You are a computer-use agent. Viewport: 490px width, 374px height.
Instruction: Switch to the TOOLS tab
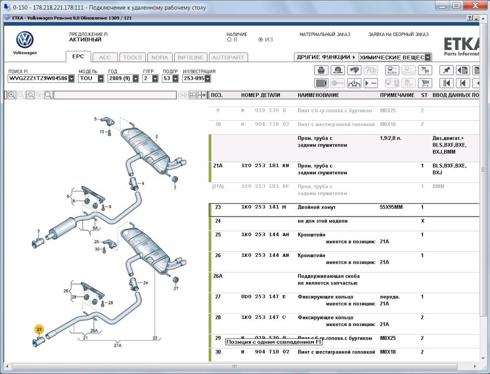tap(133, 57)
